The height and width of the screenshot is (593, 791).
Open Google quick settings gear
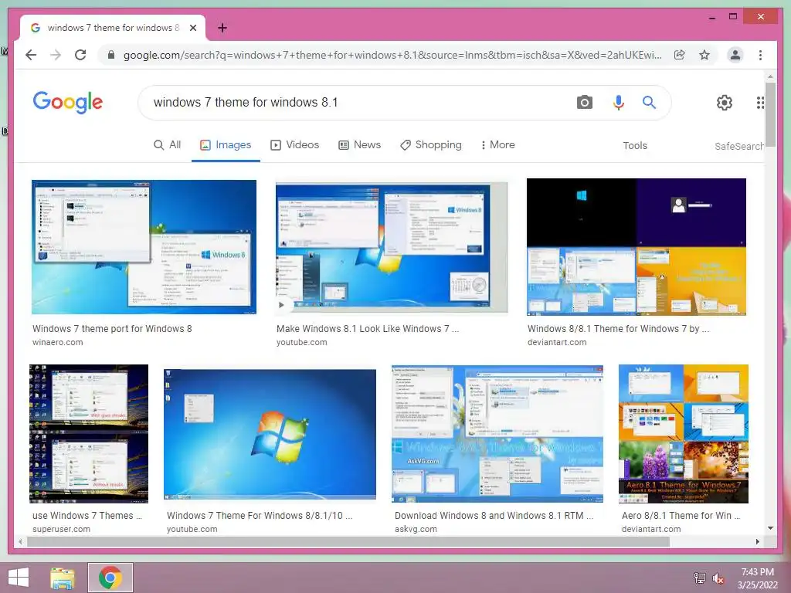(x=725, y=103)
